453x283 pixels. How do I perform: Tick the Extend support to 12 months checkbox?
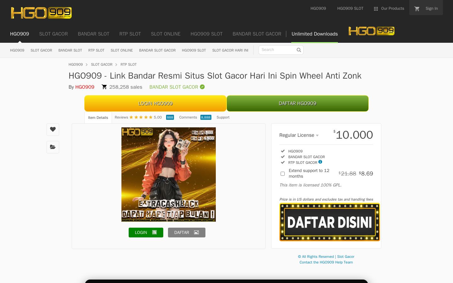[282, 174]
